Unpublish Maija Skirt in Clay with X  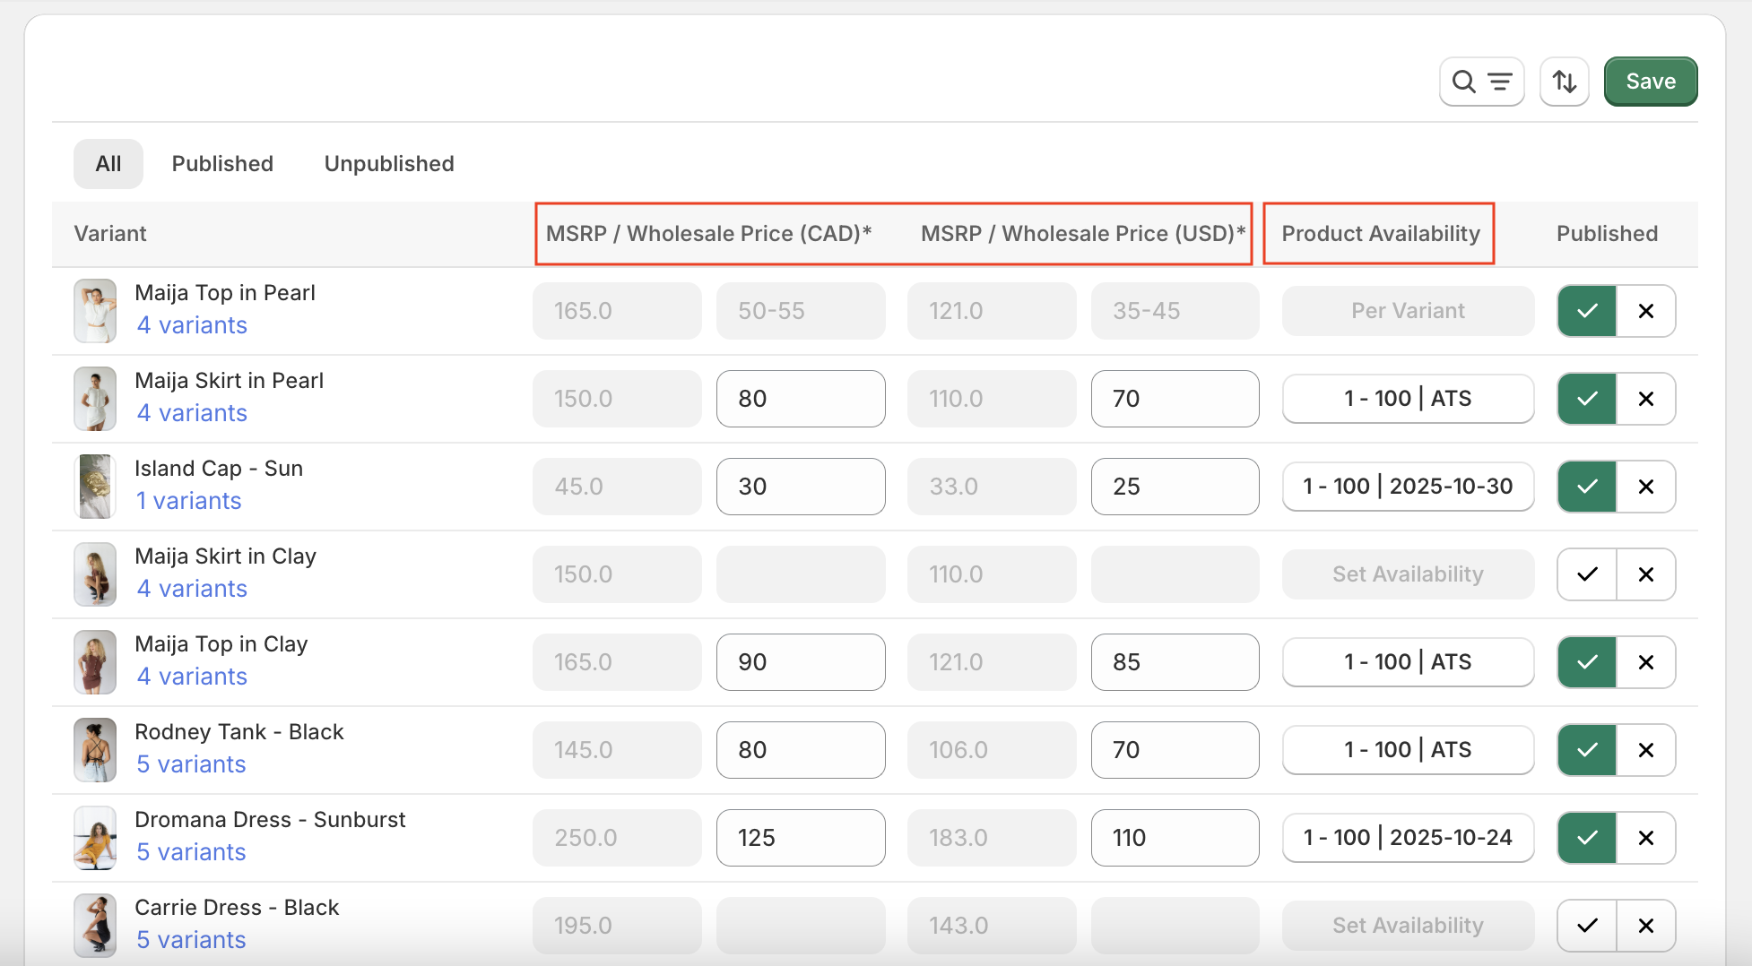tap(1646, 574)
